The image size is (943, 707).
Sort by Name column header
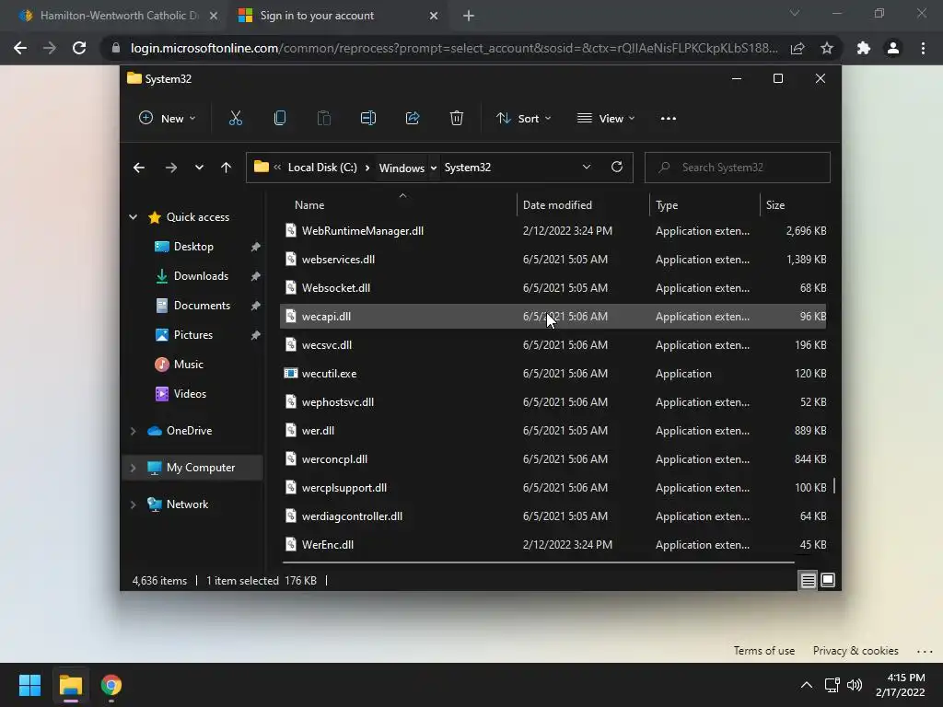click(x=309, y=205)
